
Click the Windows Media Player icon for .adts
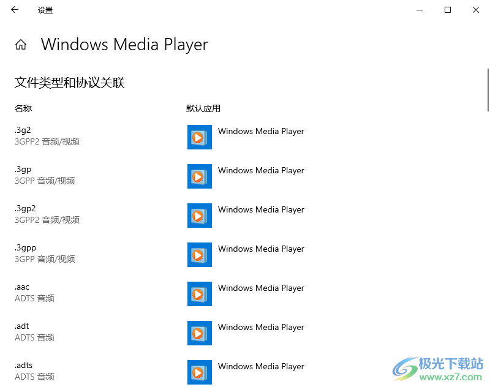click(200, 372)
